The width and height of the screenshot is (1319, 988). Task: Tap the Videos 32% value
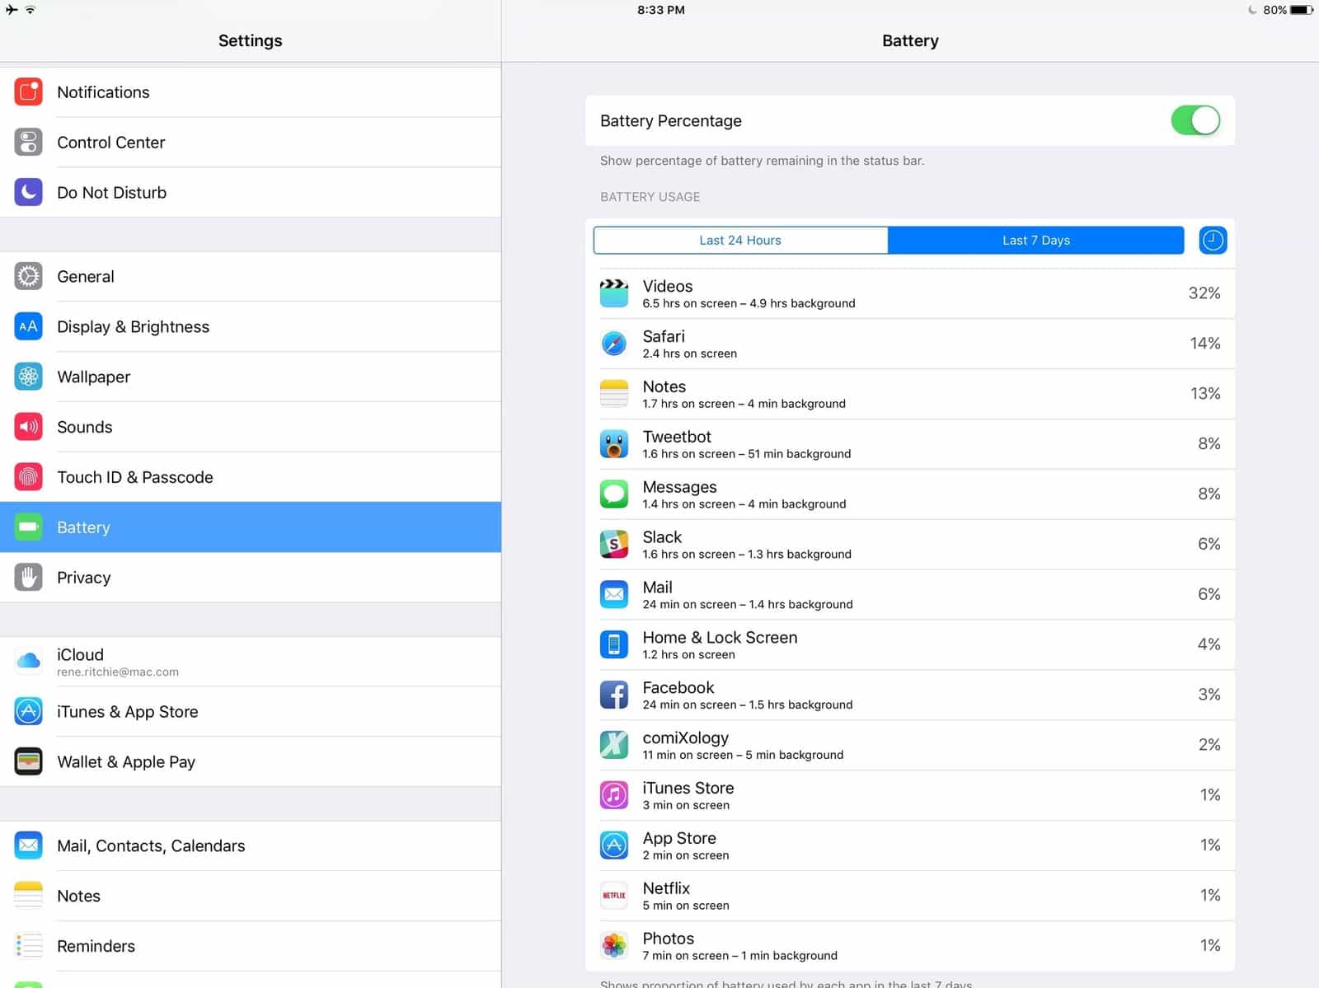[1204, 293]
